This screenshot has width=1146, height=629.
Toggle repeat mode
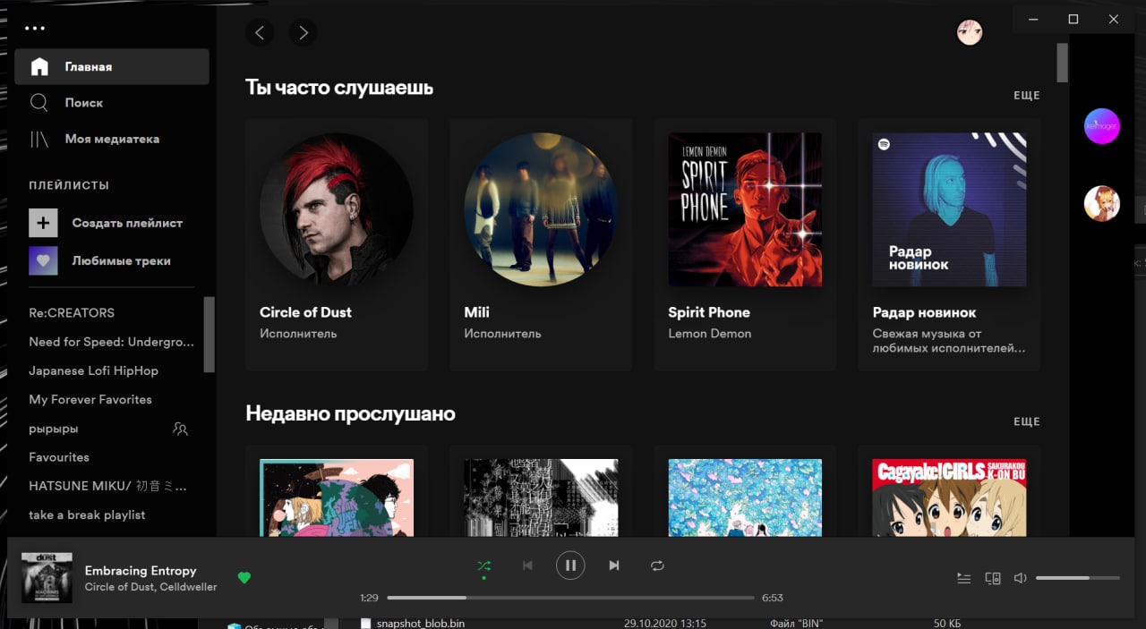(x=657, y=565)
